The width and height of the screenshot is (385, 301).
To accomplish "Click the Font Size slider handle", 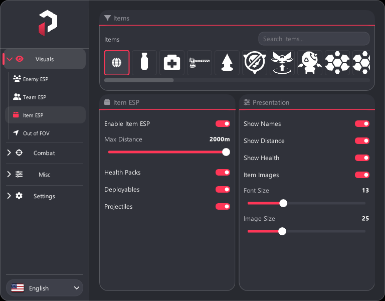I will tap(283, 203).
